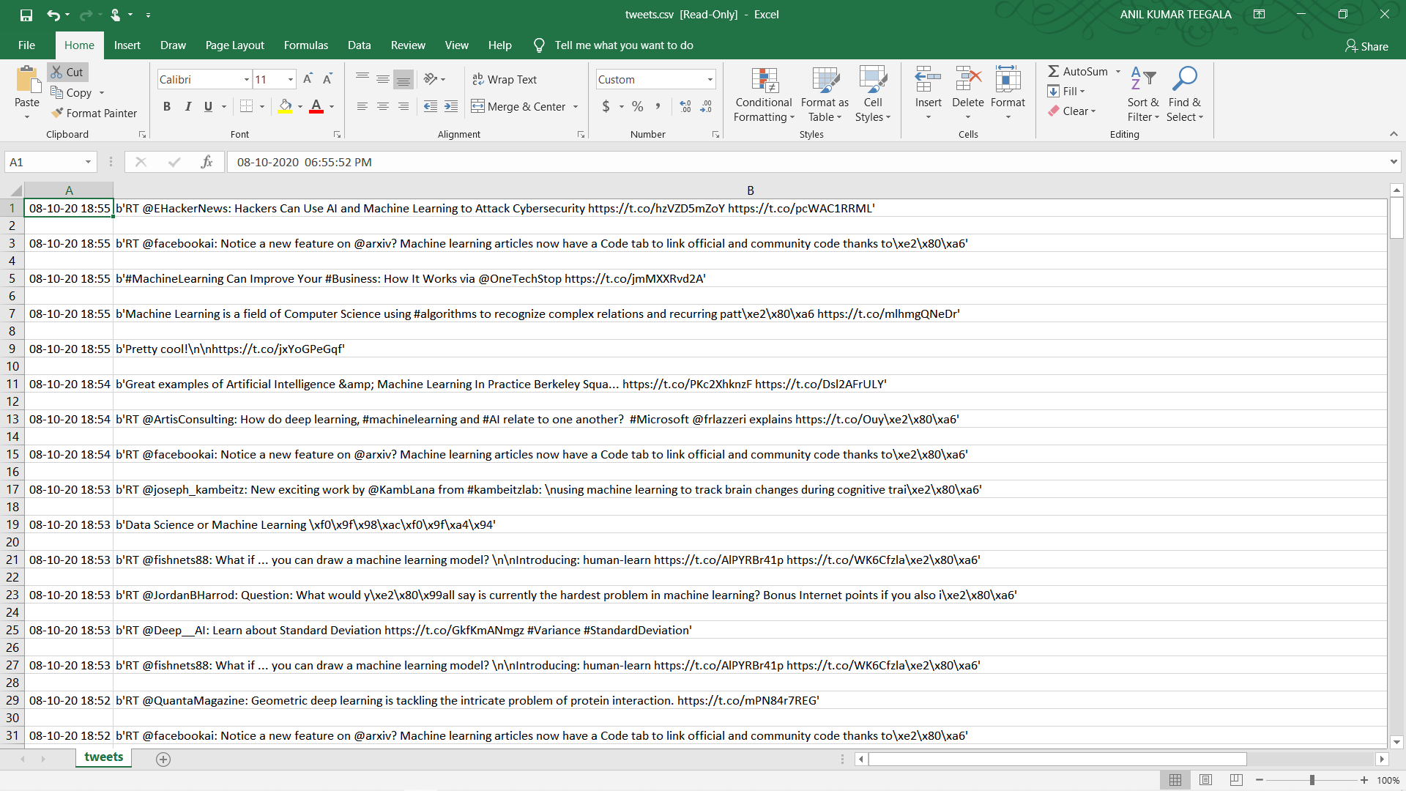The width and height of the screenshot is (1406, 791).
Task: Center cell text horizontally
Action: 382,106
